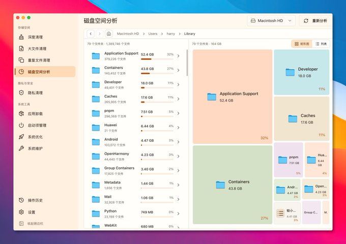Expand Developer row chevron
The height and width of the screenshot is (244, 346).
(178, 85)
